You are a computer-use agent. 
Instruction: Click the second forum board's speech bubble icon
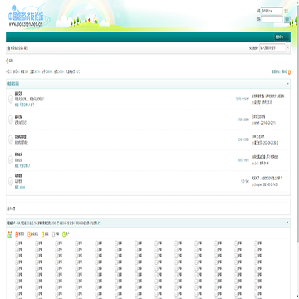click(x=11, y=120)
